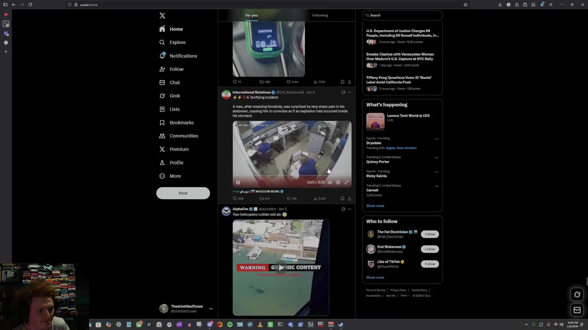Open Bookmarks in the sidebar
This screenshot has height=330, width=588.
tap(176, 122)
